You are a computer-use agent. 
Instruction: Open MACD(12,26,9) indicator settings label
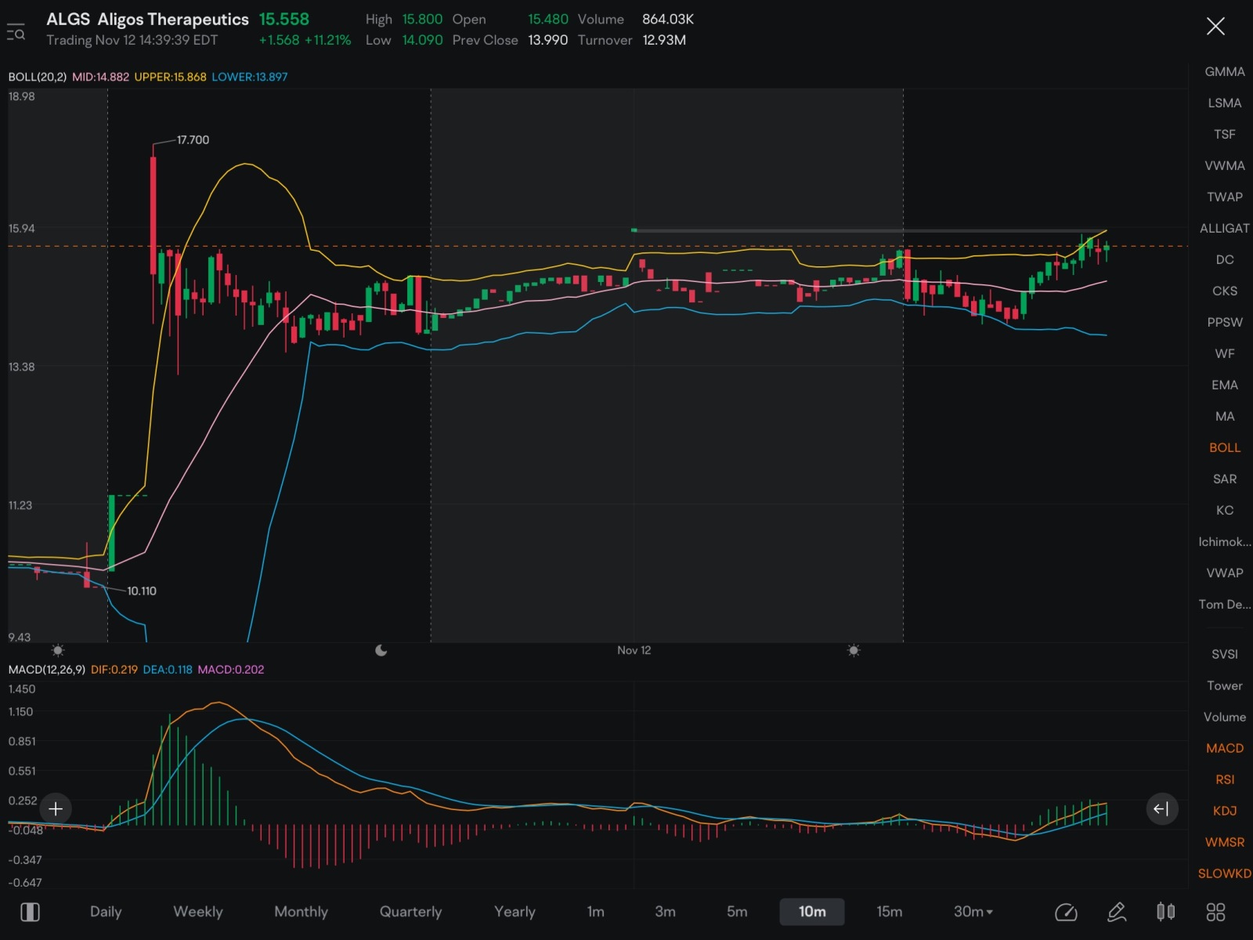point(46,670)
